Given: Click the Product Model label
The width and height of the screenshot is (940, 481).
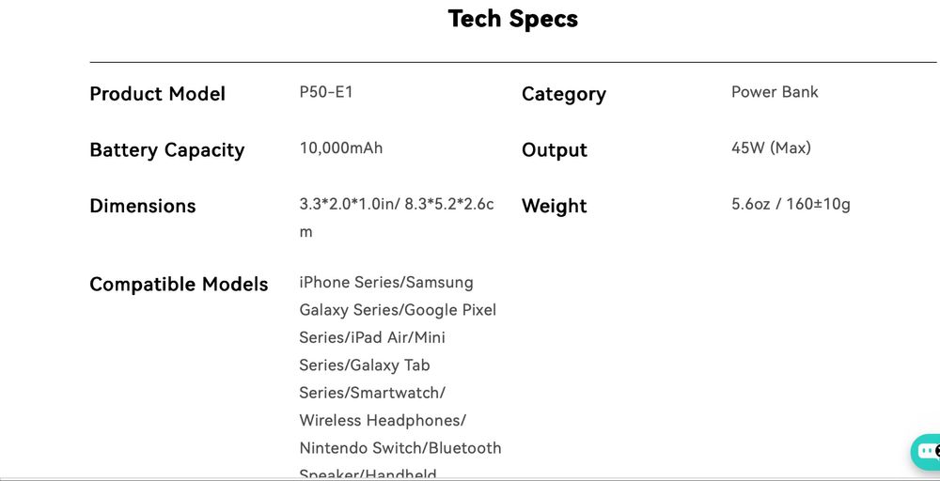Looking at the screenshot, I should 157,94.
